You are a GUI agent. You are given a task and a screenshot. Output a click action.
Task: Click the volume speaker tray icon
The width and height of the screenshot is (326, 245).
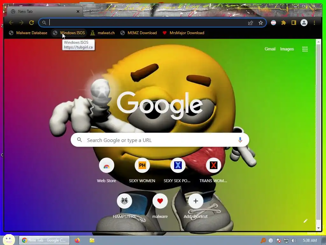click(x=294, y=241)
